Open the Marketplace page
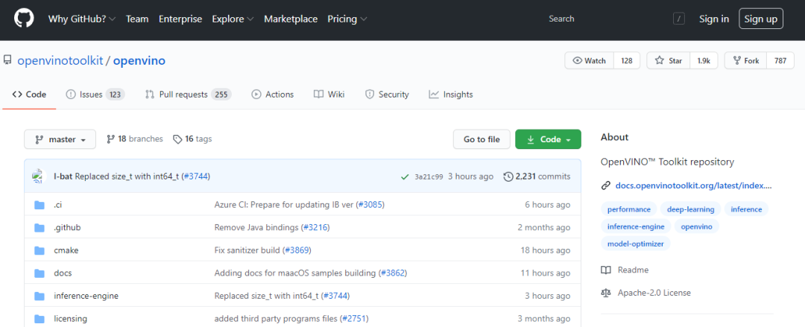 (291, 19)
